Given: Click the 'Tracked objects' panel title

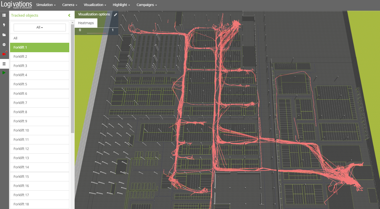Looking at the screenshot, I should point(25,15).
